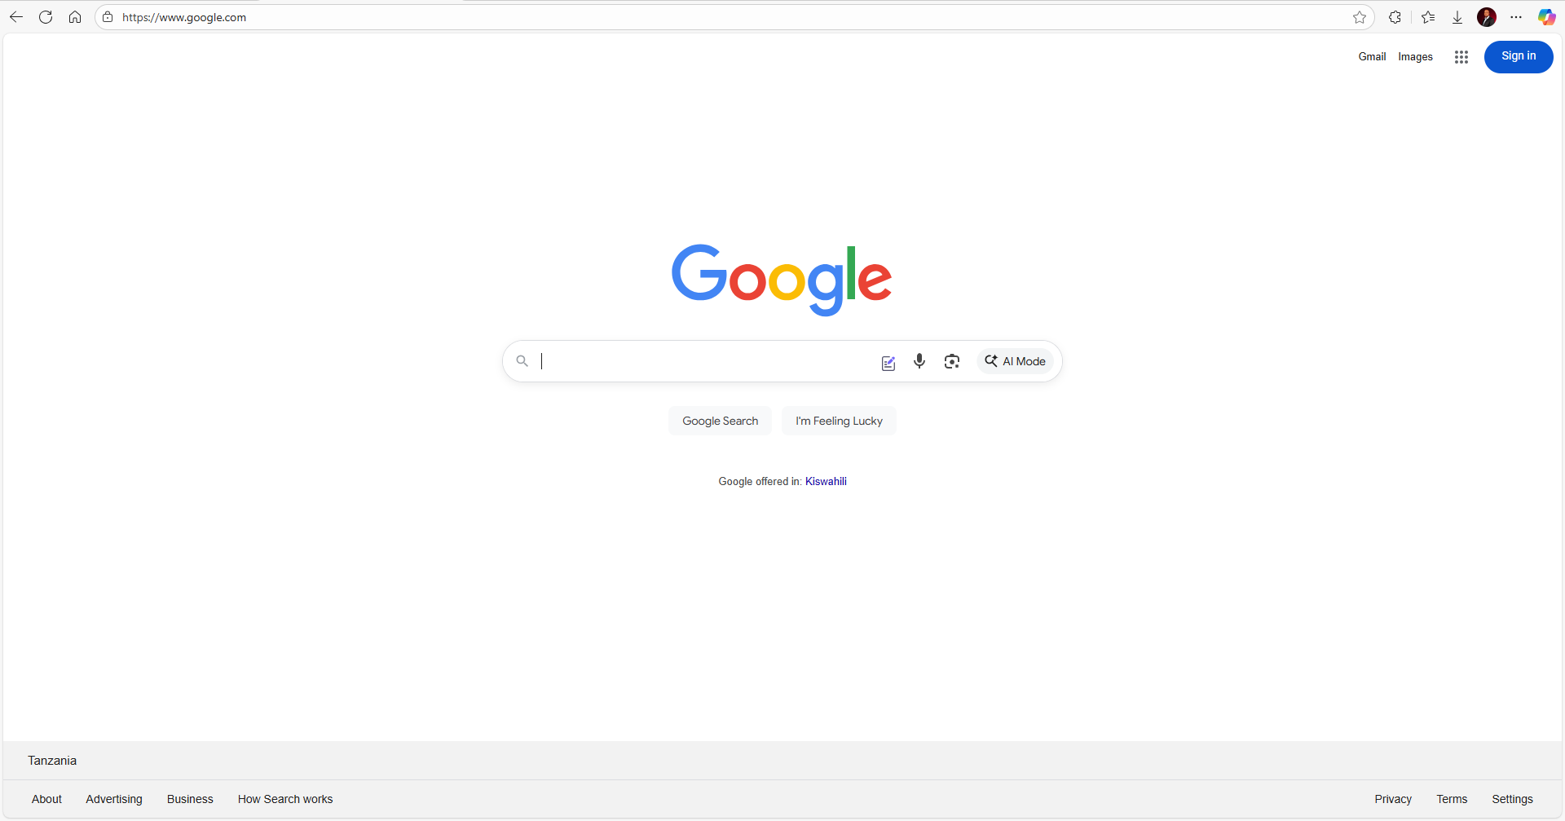The height and width of the screenshot is (821, 1565).
Task: Focus the Google search input field
Action: [x=705, y=361]
